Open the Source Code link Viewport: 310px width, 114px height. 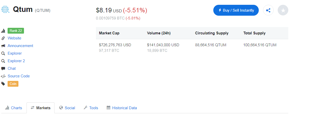(19, 76)
